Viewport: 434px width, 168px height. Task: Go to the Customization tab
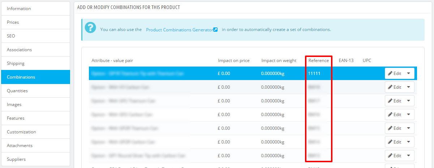(x=35, y=132)
